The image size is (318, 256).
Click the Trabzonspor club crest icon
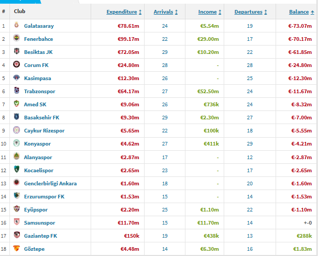pyautogui.click(x=16, y=91)
